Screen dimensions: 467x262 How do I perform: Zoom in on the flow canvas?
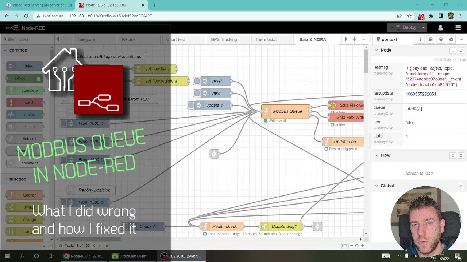click(x=363, y=246)
